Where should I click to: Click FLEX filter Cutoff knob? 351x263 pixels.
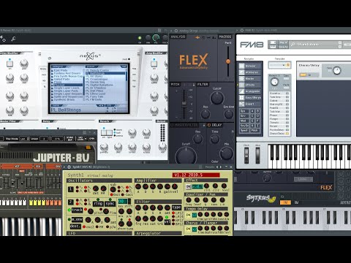(216, 98)
